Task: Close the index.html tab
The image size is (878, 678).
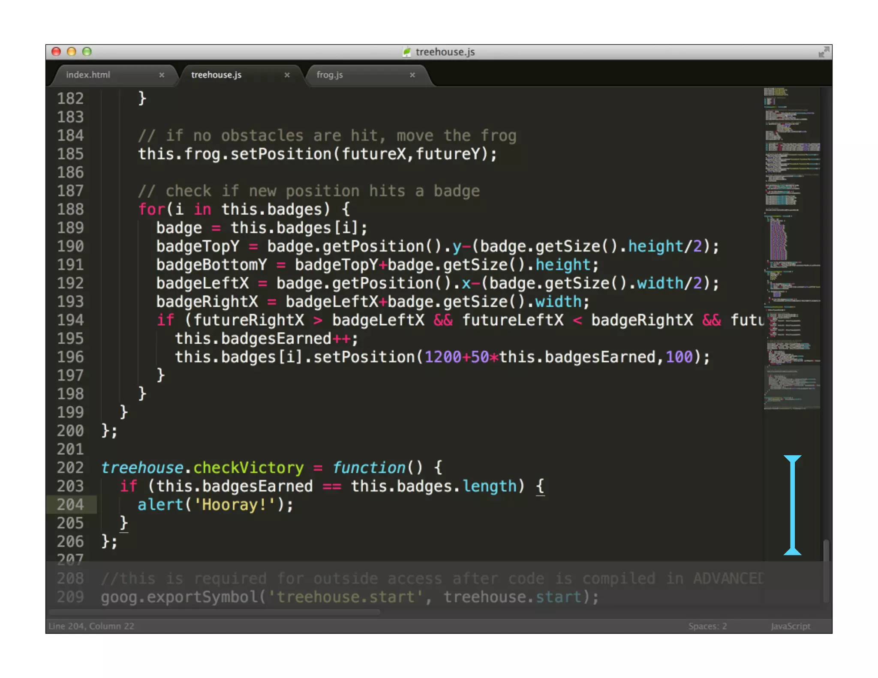Action: click(162, 75)
